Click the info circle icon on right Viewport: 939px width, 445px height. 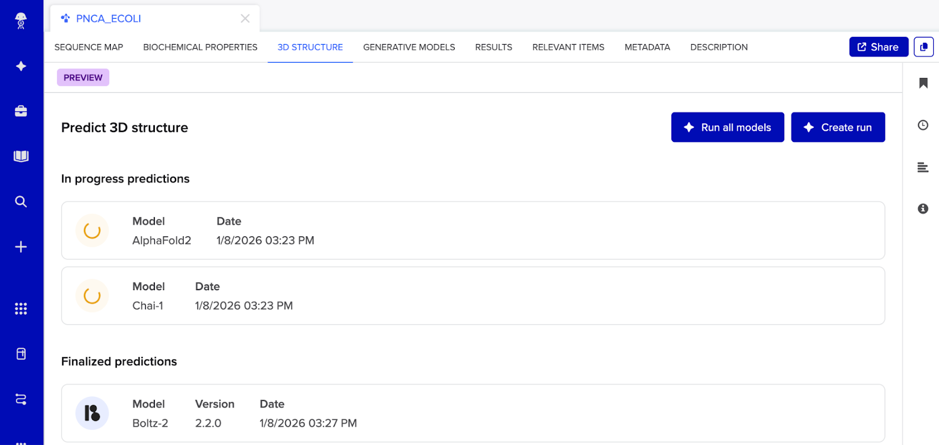point(923,209)
